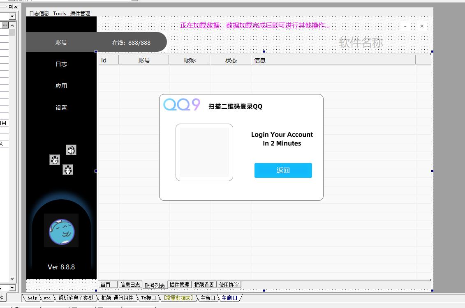
Task: Click the blue planet avatar image
Action: [61, 231]
